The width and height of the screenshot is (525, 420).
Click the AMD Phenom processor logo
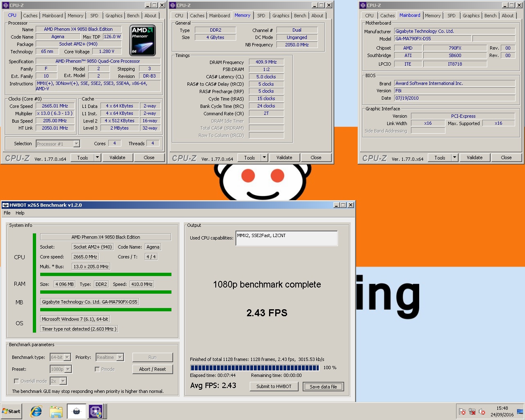142,41
